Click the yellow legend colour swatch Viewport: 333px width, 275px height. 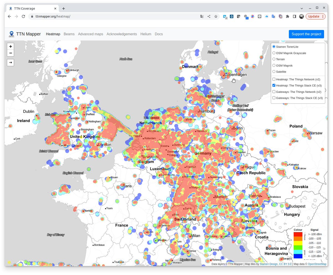pos(298,243)
